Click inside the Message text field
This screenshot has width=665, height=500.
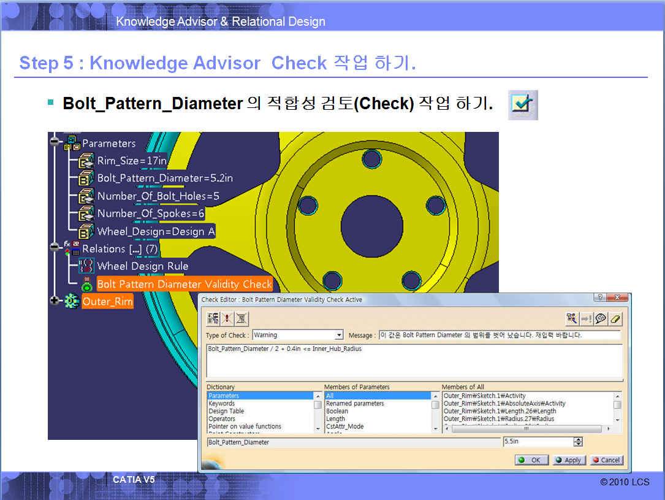(499, 336)
